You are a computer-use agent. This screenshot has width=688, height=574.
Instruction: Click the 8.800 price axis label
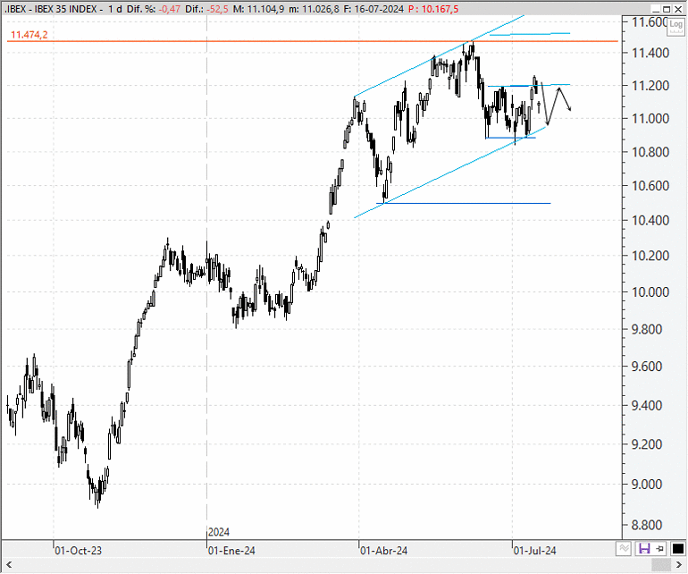click(x=646, y=525)
